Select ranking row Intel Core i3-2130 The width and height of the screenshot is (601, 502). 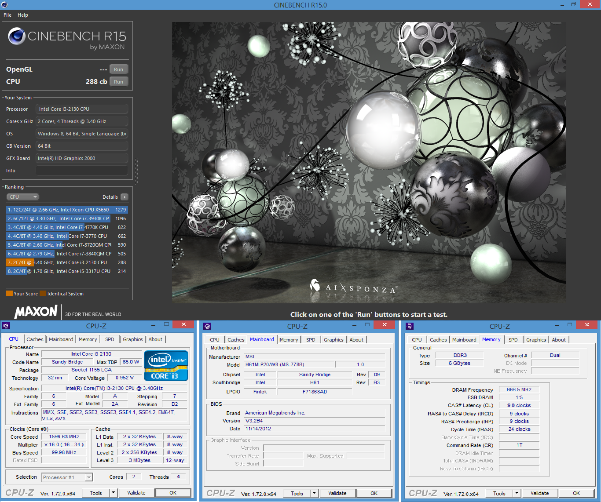67,262
